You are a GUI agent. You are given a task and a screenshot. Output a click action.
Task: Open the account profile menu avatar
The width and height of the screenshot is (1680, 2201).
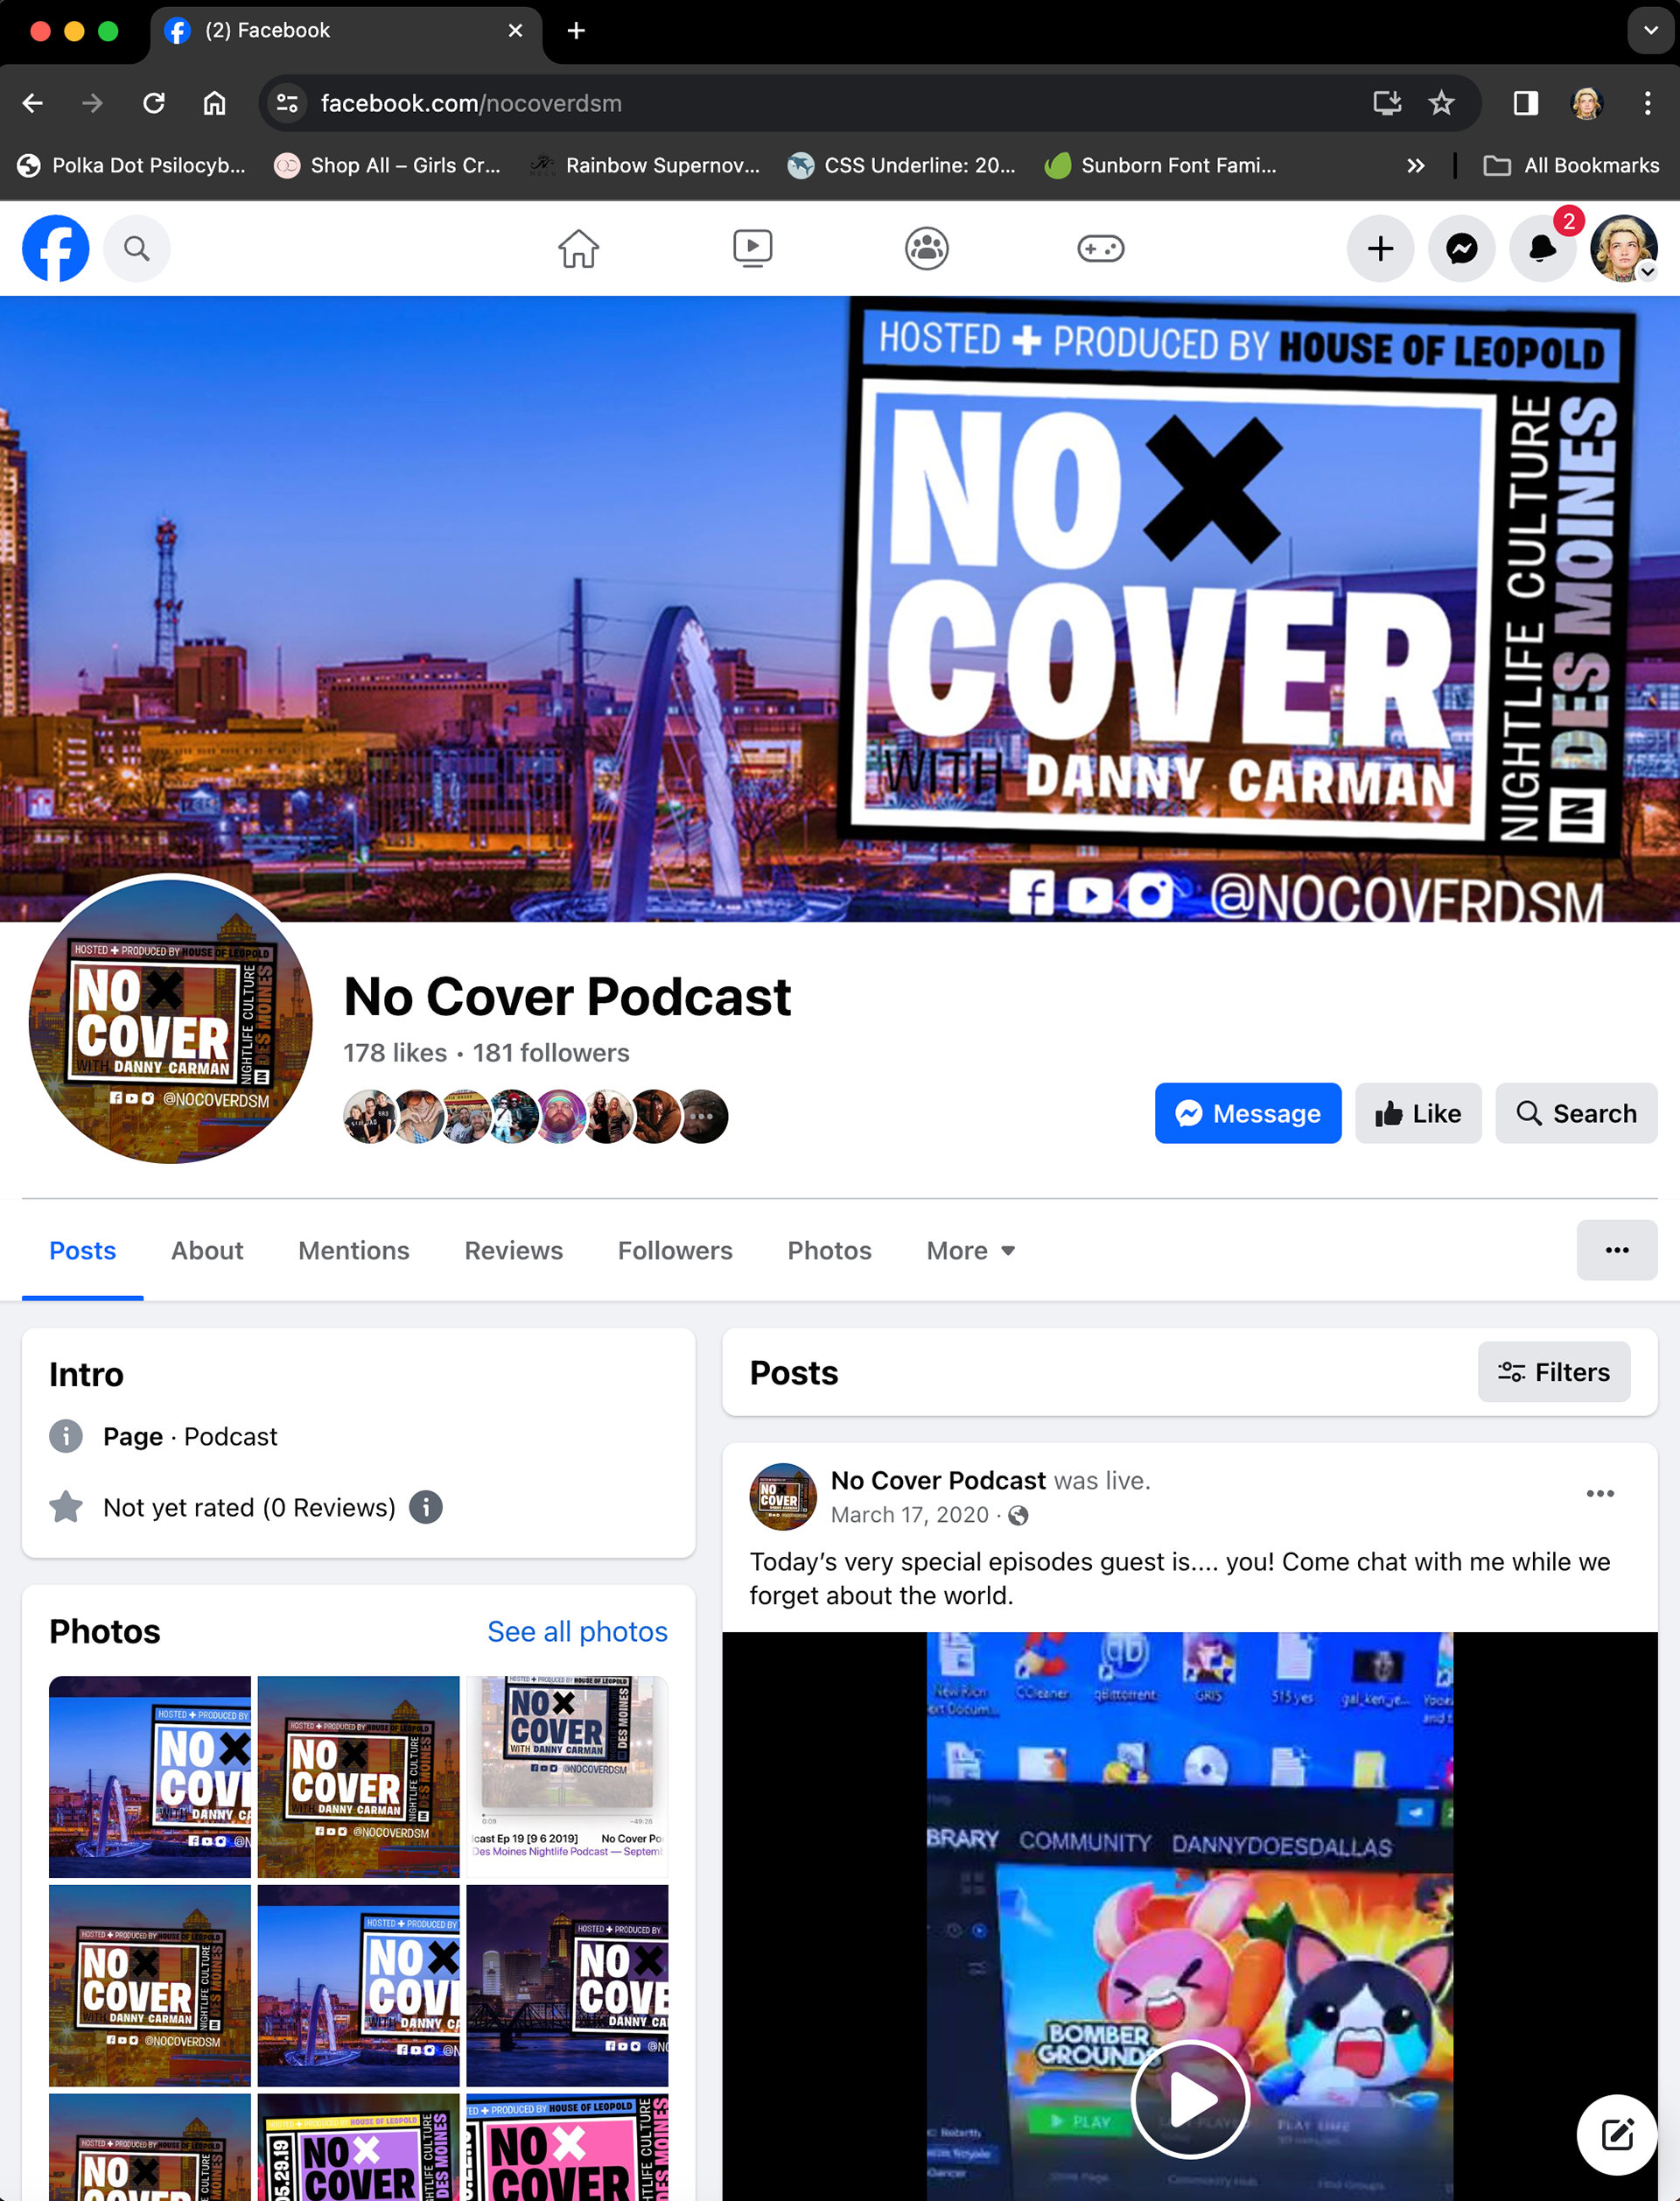point(1623,248)
